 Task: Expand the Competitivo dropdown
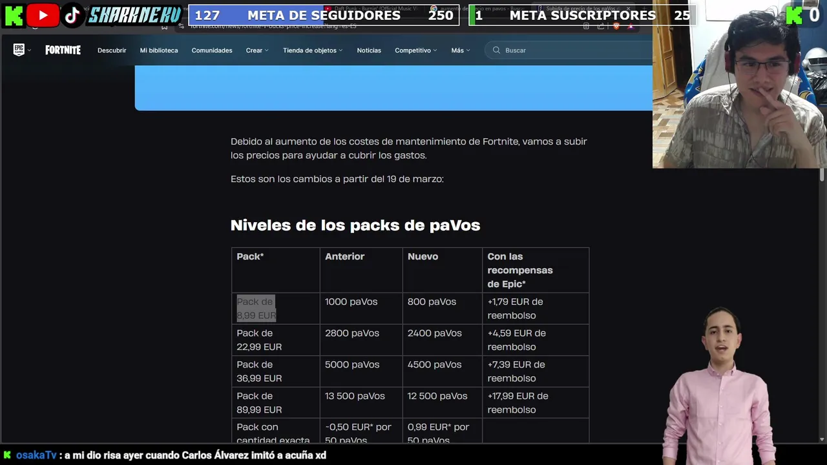click(x=416, y=50)
